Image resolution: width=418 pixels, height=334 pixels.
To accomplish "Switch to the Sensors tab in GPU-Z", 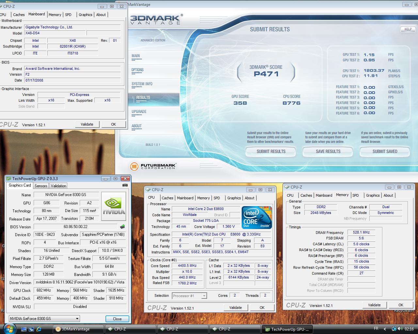I will click(41, 186).
